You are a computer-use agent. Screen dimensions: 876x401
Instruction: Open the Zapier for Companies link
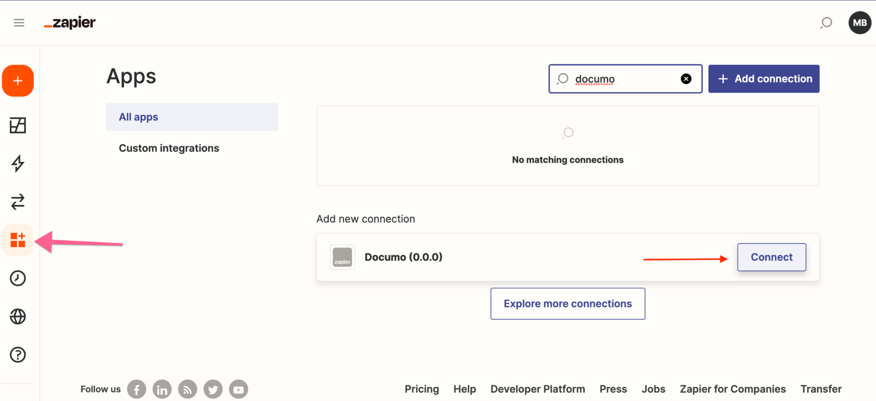point(733,389)
